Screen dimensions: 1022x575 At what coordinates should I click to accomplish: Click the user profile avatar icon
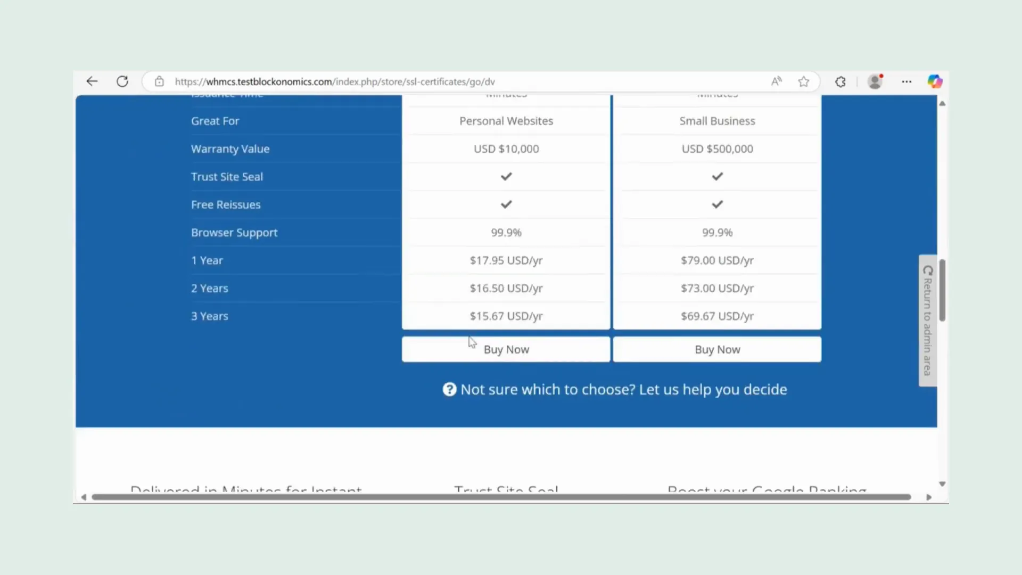(875, 81)
